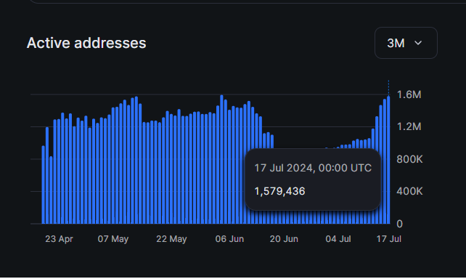Click the '1.2M' y-axis label
This screenshot has height=279, width=466.
[x=409, y=126]
